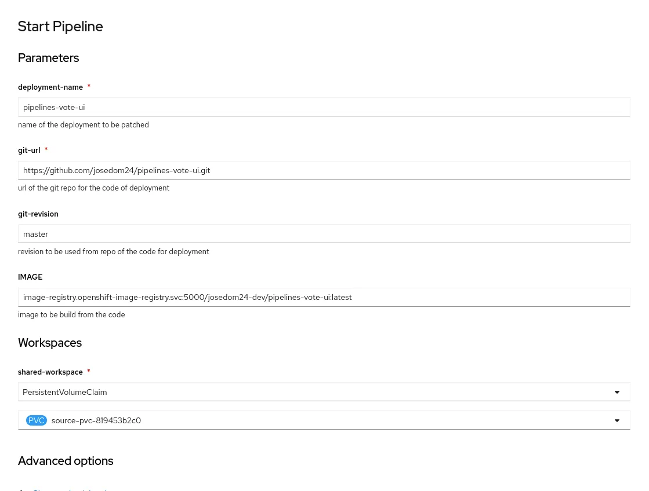Select the git-revision field containing master
The width and height of the screenshot is (649, 491).
coord(324,234)
